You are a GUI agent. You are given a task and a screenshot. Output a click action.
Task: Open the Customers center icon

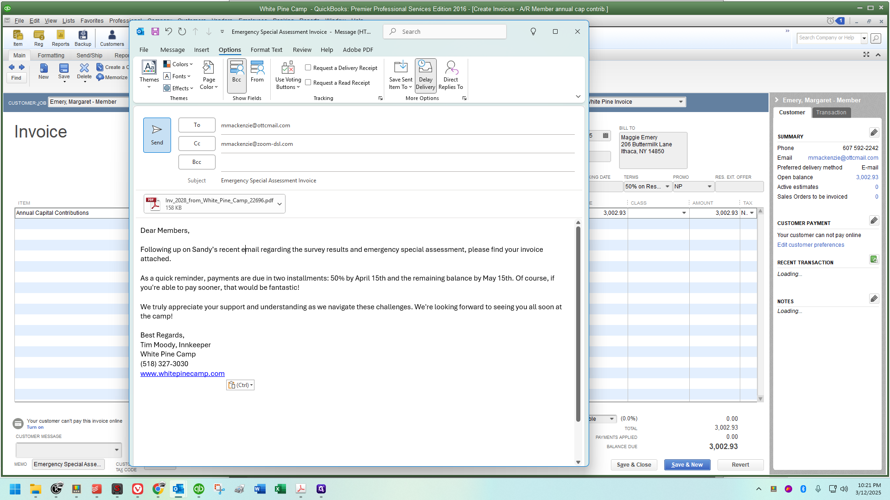click(112, 38)
